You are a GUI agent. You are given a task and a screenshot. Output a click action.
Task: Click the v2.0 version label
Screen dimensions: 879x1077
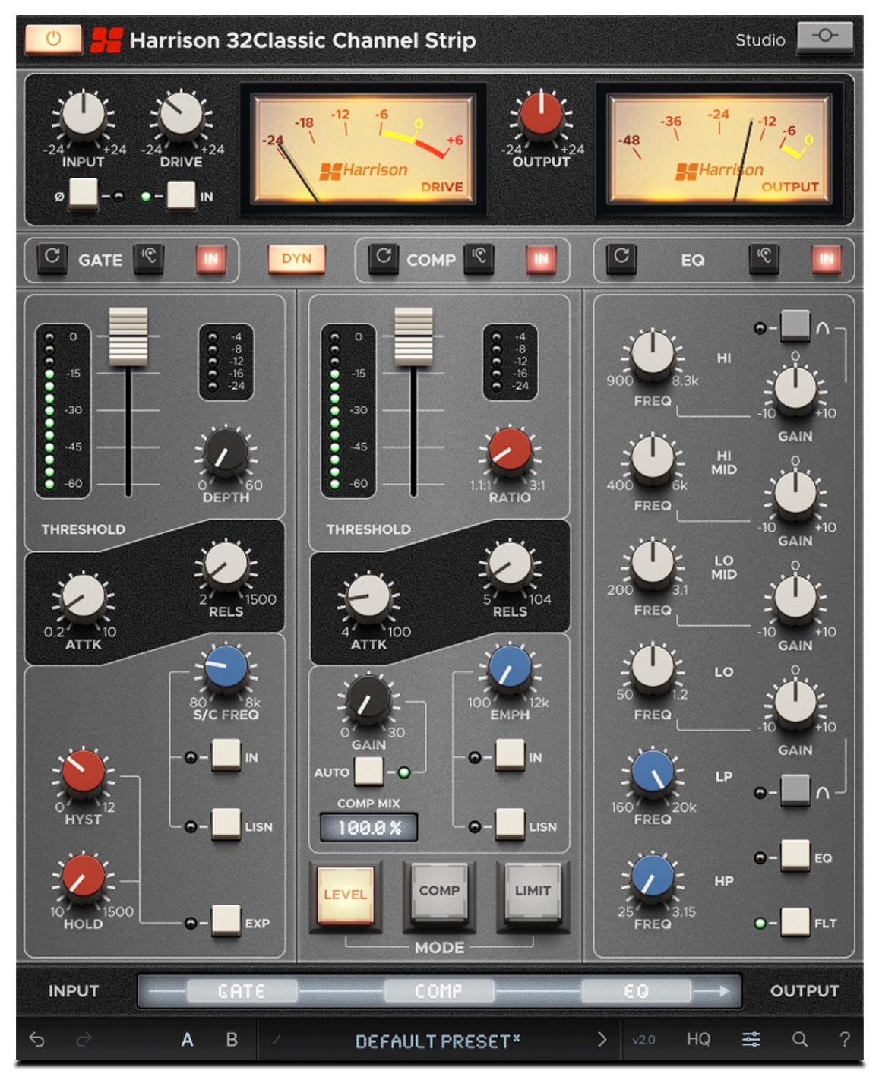[x=643, y=1040]
